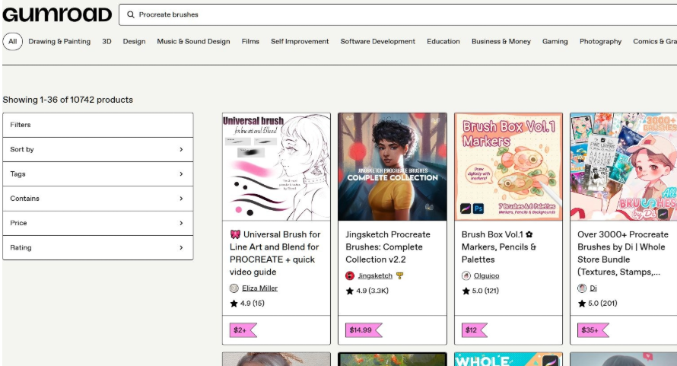Click Olguioo's avatar icon
This screenshot has width=677, height=366.
tap(466, 275)
